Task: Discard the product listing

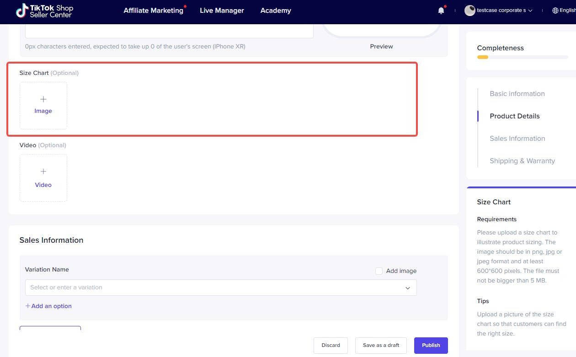Action: coord(331,345)
